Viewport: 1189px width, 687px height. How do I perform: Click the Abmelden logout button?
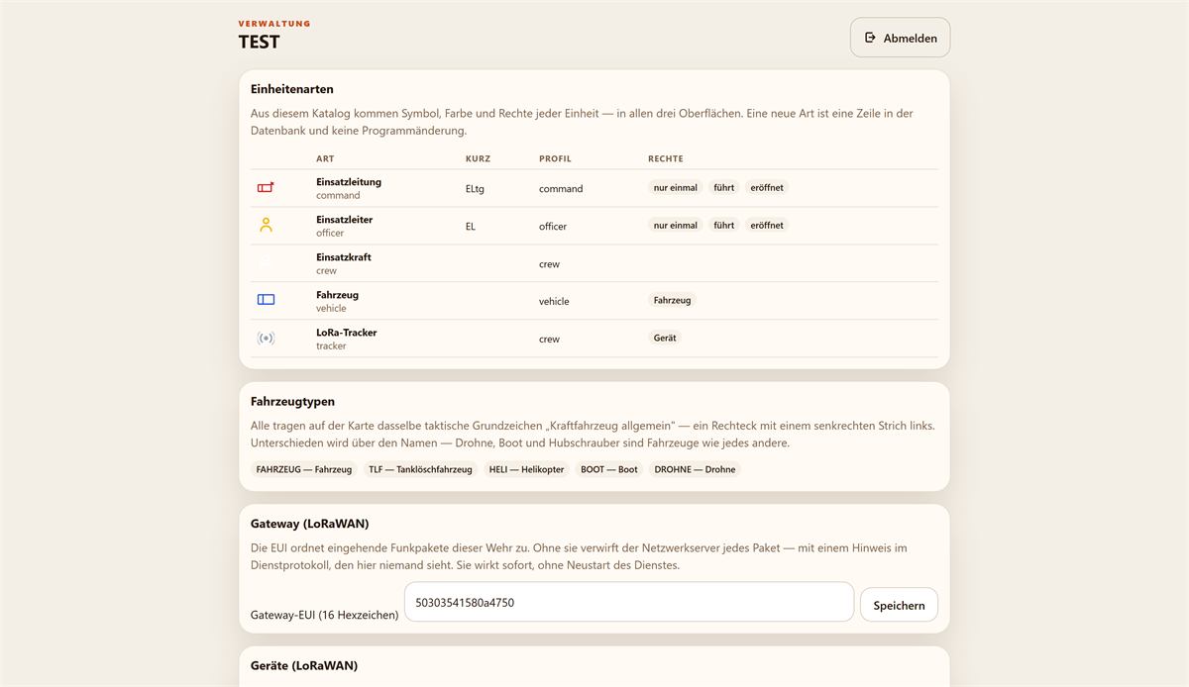point(900,38)
